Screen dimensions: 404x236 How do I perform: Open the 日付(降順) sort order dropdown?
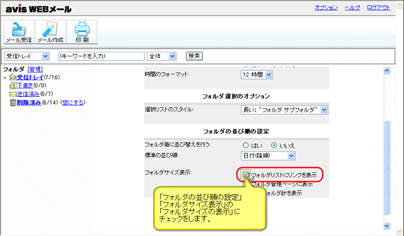(268, 156)
